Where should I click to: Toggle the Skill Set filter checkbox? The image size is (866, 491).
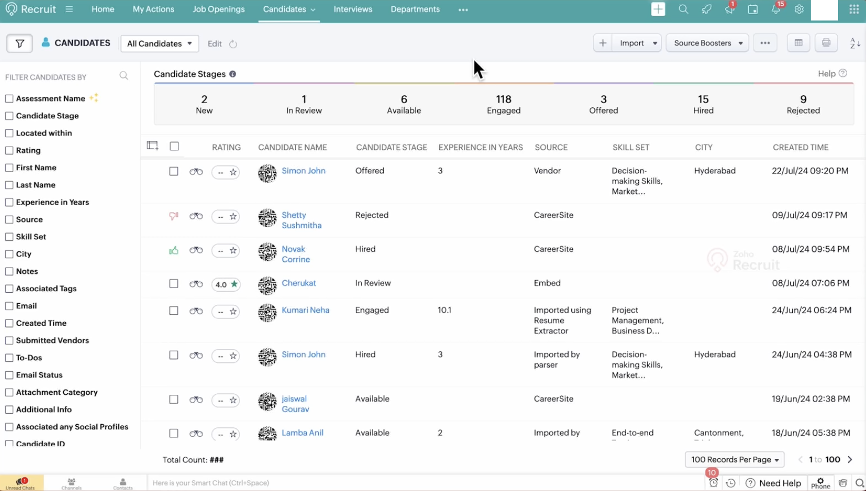[x=9, y=237]
